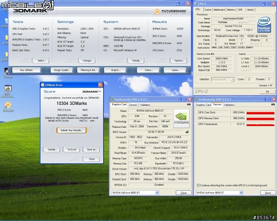Screen dimensions: 277x221
Task: Expand GPU selector dropdown in left GPU-Z
Action: tap(157, 193)
